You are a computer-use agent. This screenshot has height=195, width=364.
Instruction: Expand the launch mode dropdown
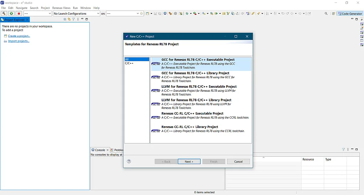(x=49, y=13)
